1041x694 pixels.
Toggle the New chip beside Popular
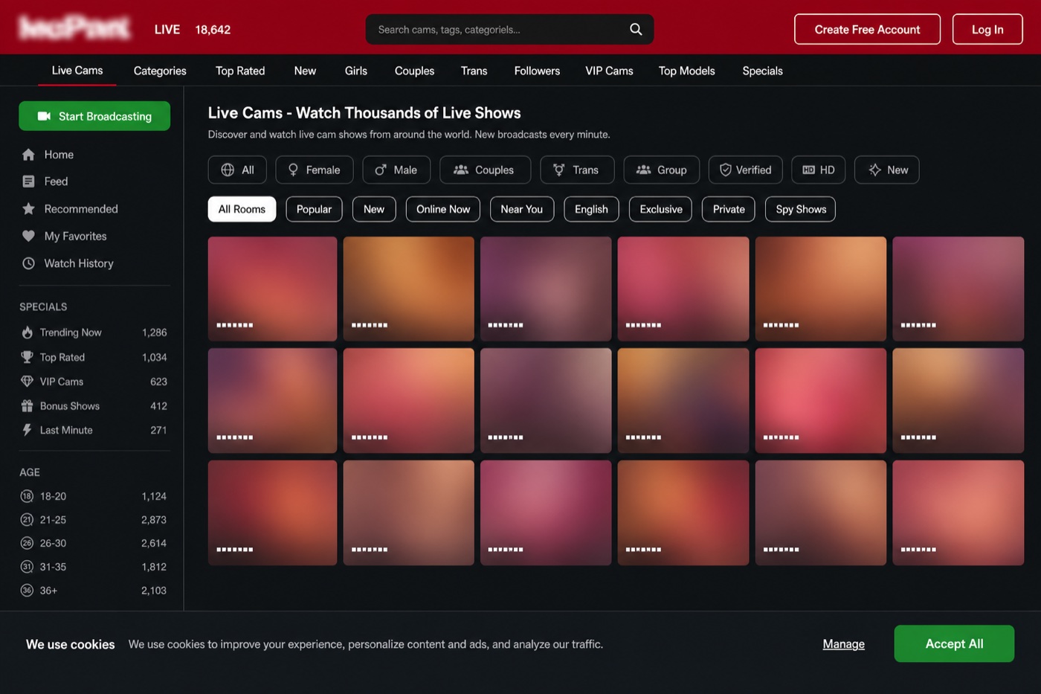(x=374, y=209)
